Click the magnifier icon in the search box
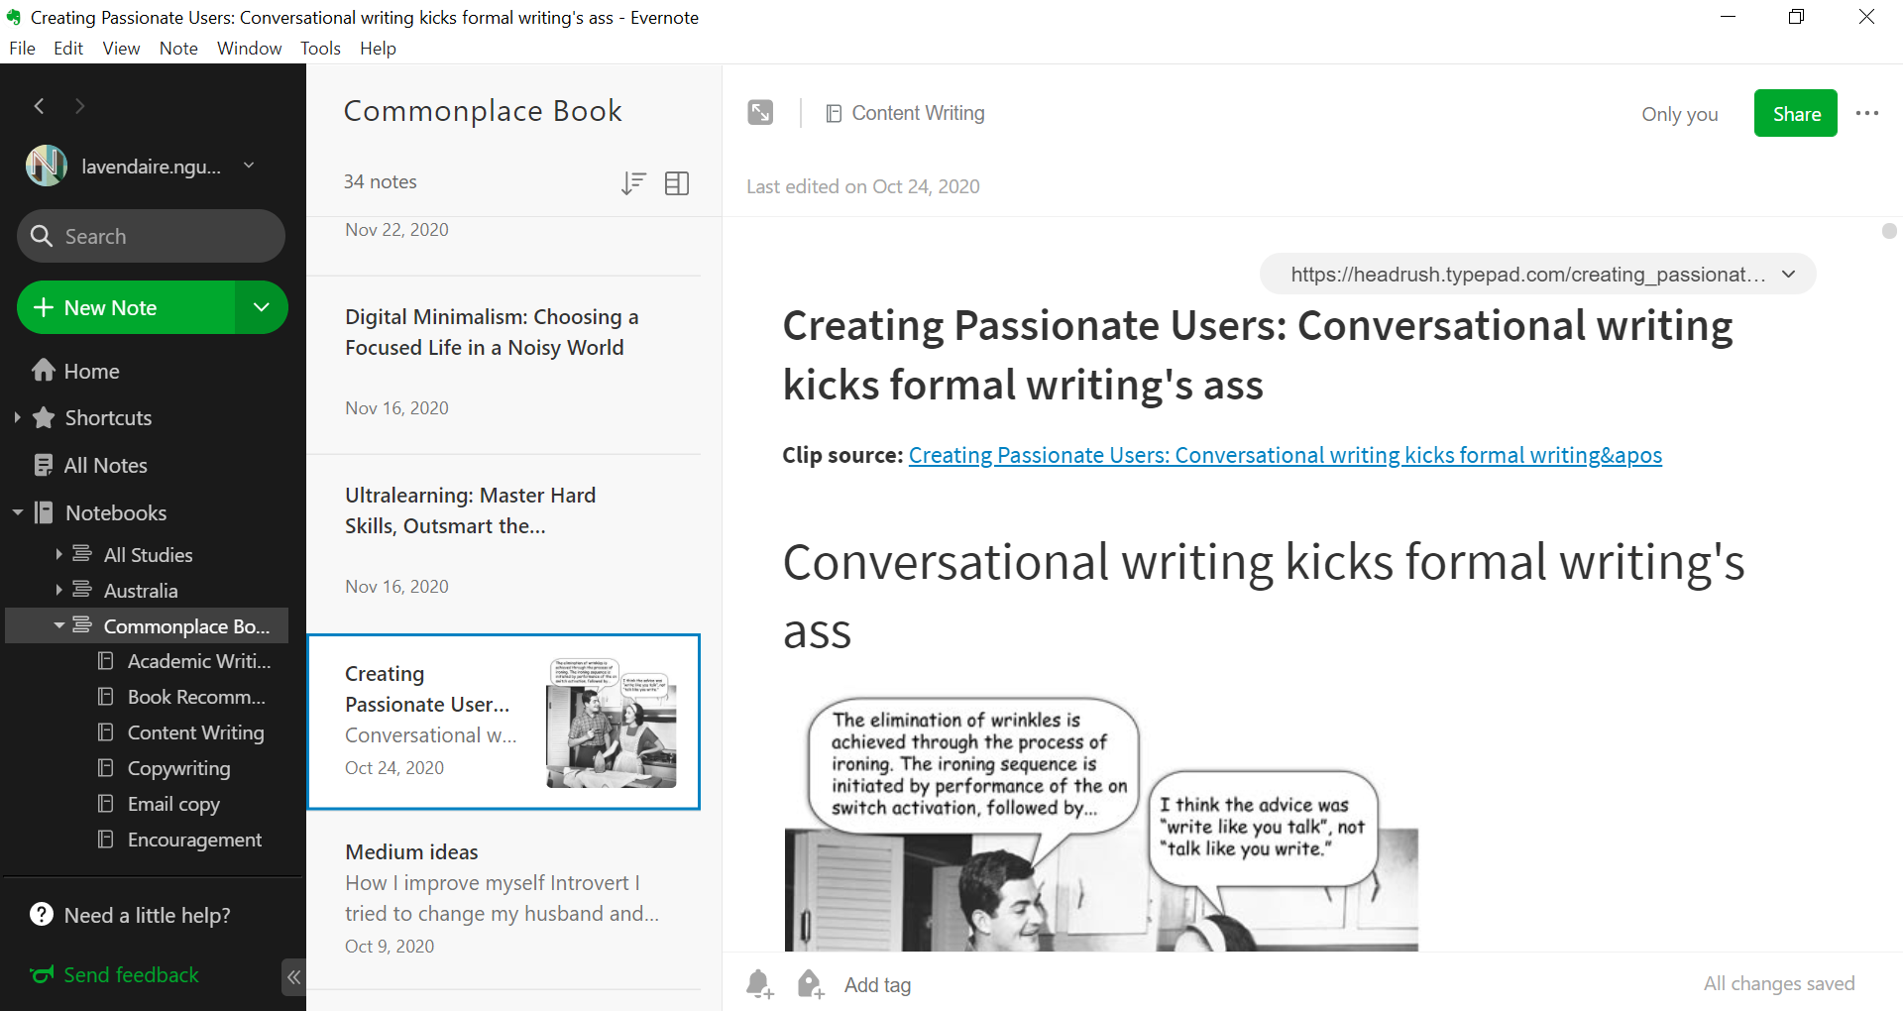1903x1011 pixels. (x=42, y=236)
